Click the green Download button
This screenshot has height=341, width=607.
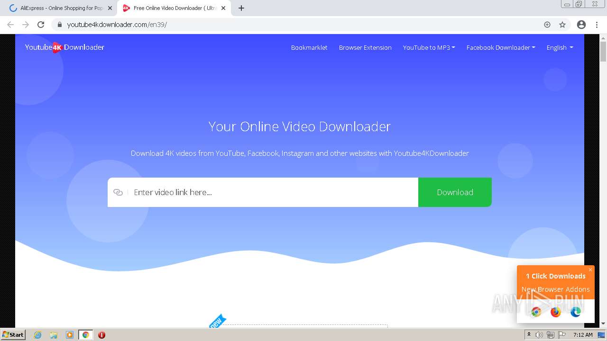pos(455,192)
